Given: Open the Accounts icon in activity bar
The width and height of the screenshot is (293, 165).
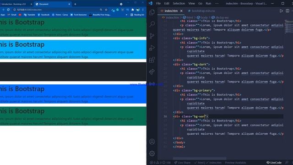Looking at the screenshot, I should point(152,142).
